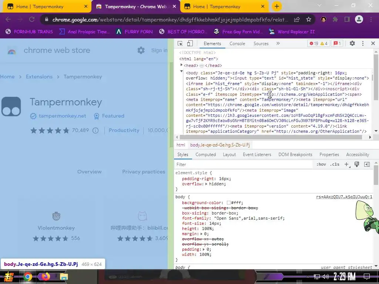Select the html breadcrumb item
This screenshot has width=379, height=284.
coord(181,145)
